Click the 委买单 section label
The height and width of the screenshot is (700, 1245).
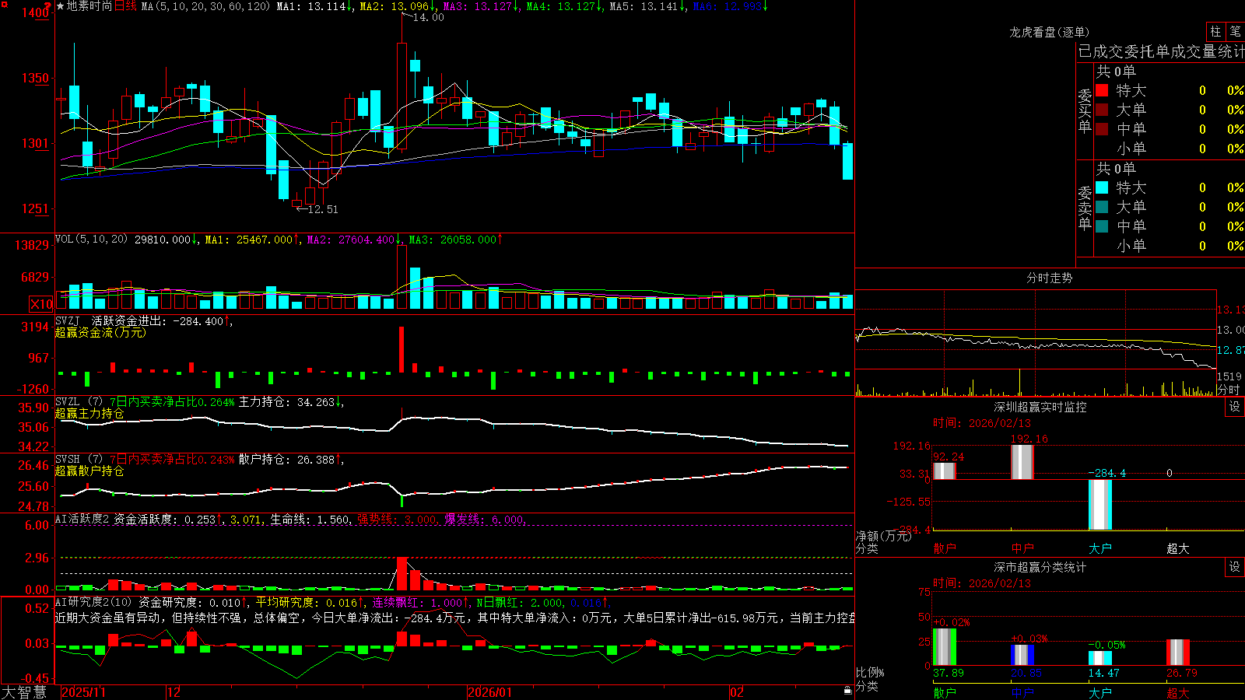click(x=1085, y=110)
